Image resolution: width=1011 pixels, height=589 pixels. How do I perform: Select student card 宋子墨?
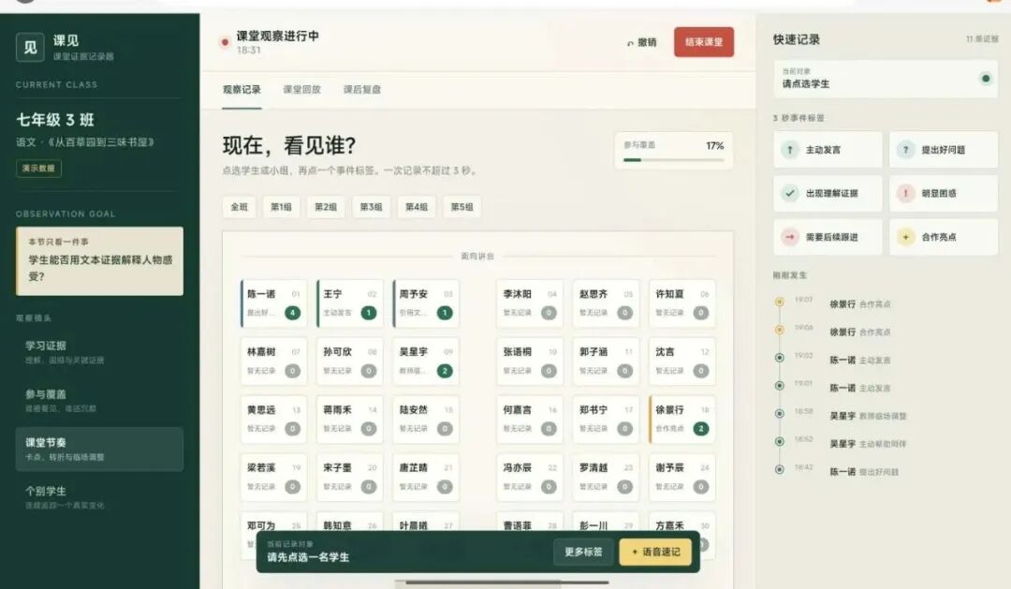(x=349, y=477)
